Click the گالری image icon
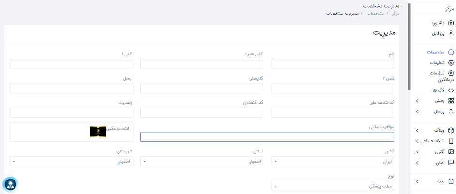Screen dimensions: 456x194 click(451, 152)
